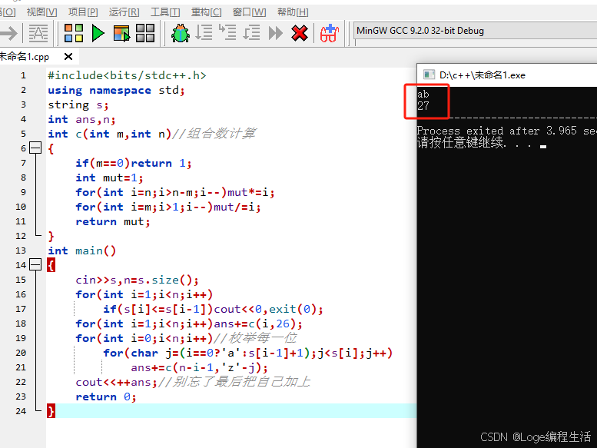This screenshot has width=597, height=448.
Task: Click line number 1 in the gutter
Action: 23,75
